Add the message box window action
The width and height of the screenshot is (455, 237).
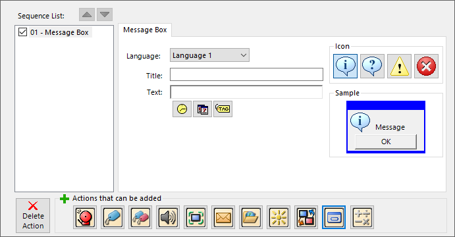[334, 217]
